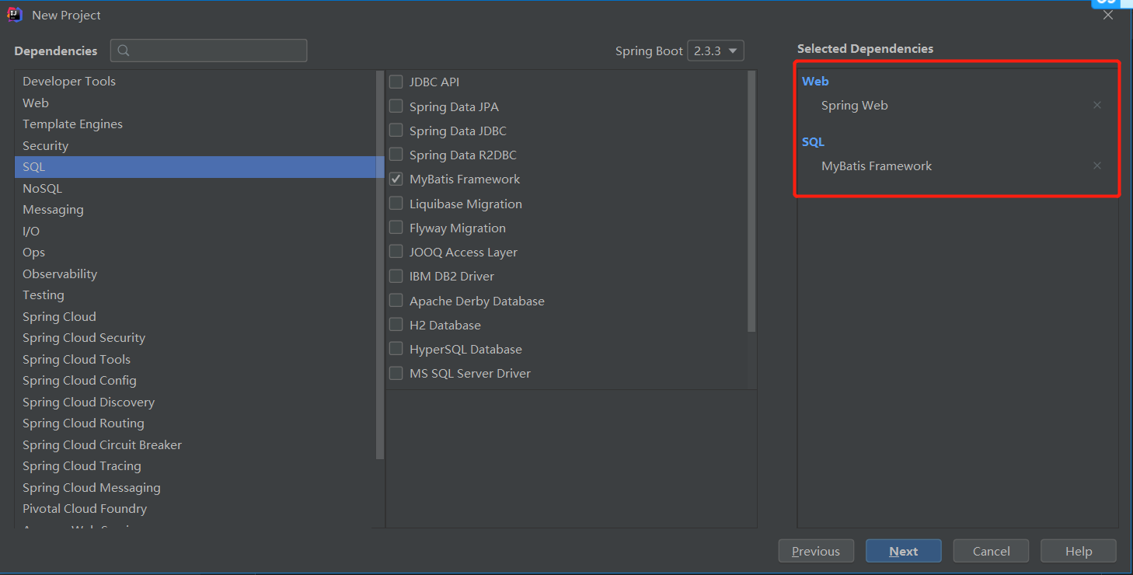Remove MyBatis Framework from selected dependencies
Image resolution: width=1133 pixels, height=575 pixels.
[x=1097, y=166]
